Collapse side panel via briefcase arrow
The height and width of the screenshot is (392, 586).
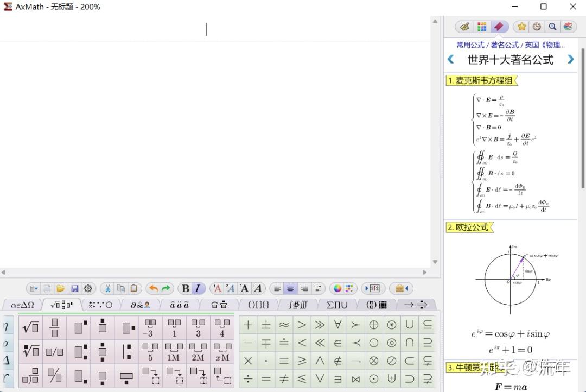coord(402,288)
